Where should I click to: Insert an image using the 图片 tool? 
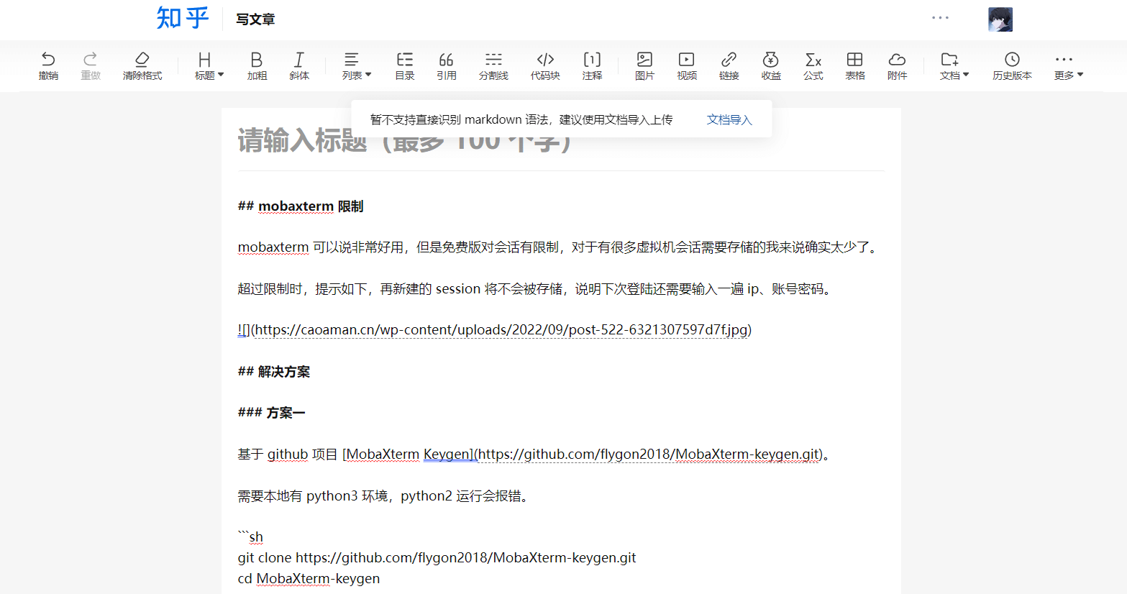click(x=644, y=65)
